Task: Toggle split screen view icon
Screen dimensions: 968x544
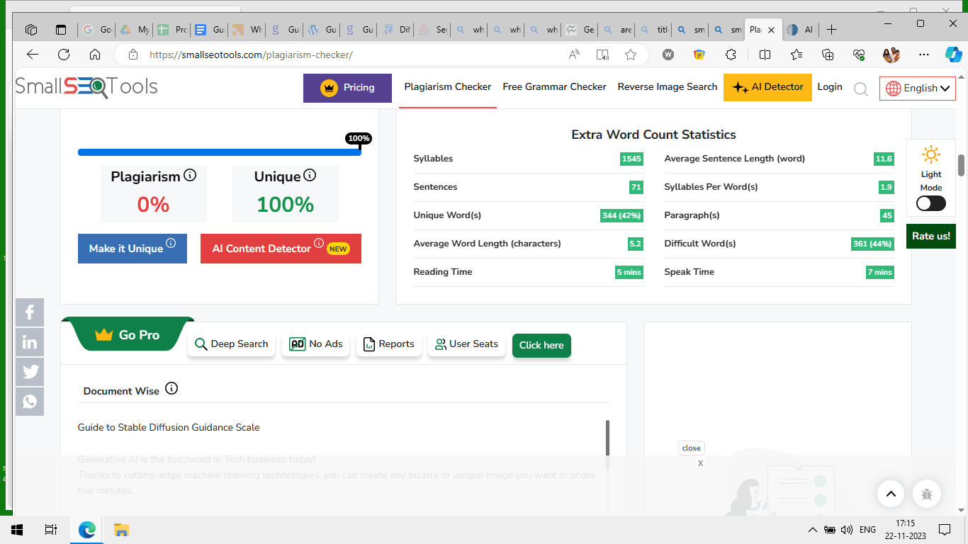Action: point(765,55)
